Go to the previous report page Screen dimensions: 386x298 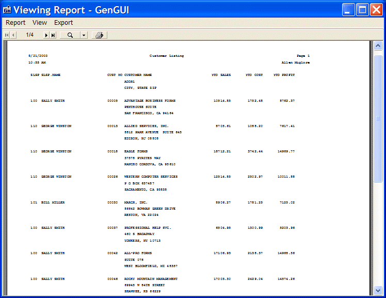13,35
